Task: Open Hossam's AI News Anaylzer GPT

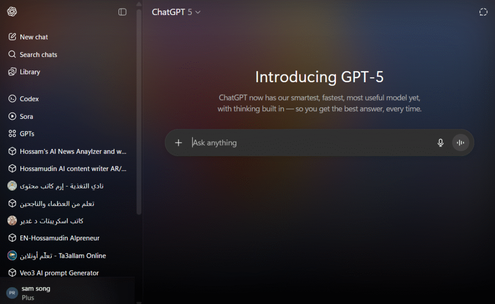Action: (x=68, y=152)
